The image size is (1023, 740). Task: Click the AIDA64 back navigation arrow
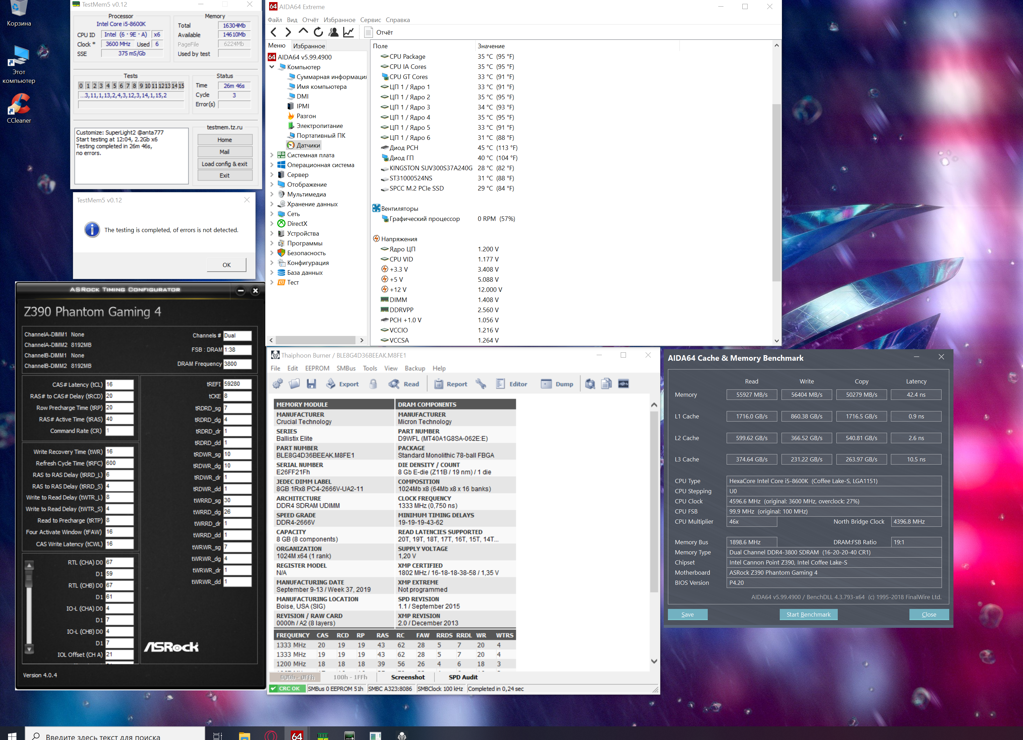273,32
